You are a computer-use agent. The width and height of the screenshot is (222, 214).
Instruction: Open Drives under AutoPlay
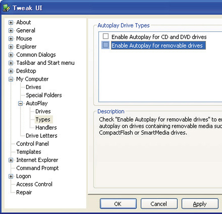[x=43, y=111]
